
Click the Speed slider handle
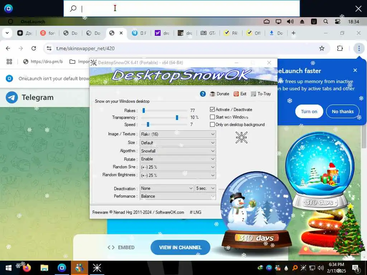click(148, 124)
